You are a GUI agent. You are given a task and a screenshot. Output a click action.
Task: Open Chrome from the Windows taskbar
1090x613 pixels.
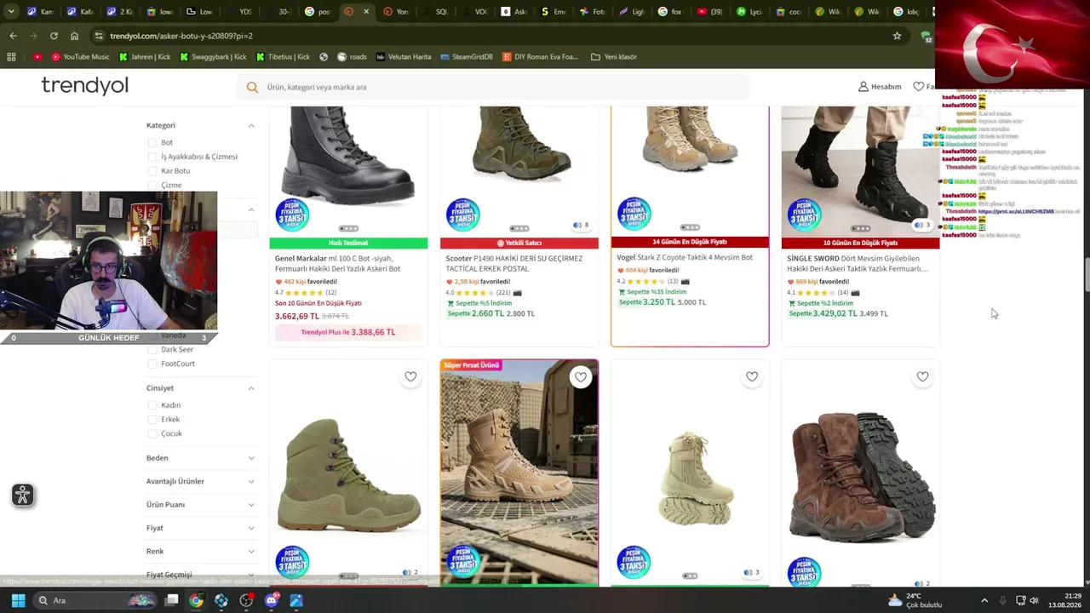(197, 600)
